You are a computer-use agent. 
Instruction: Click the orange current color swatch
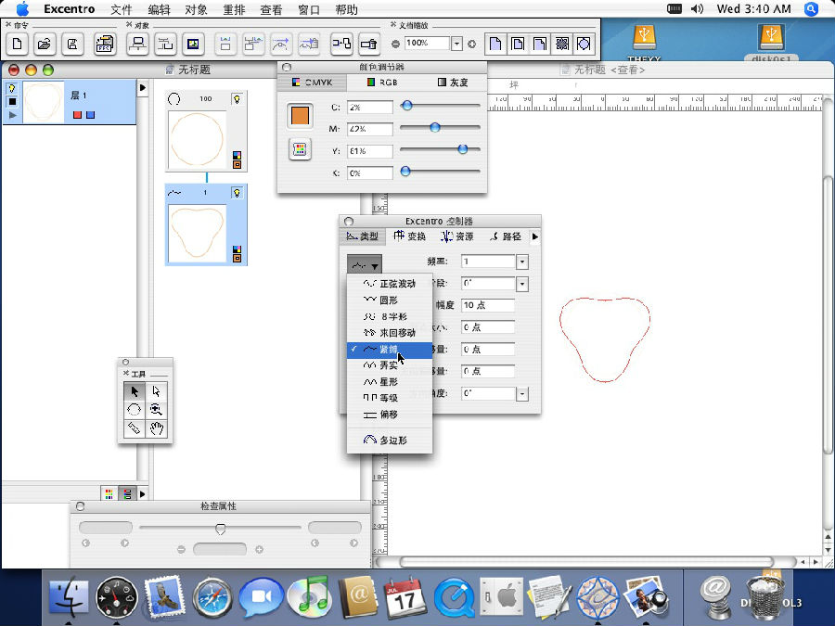pyautogui.click(x=300, y=115)
